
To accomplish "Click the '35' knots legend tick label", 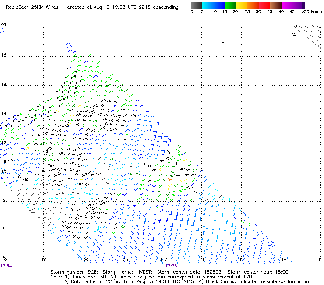I will point(270,12).
